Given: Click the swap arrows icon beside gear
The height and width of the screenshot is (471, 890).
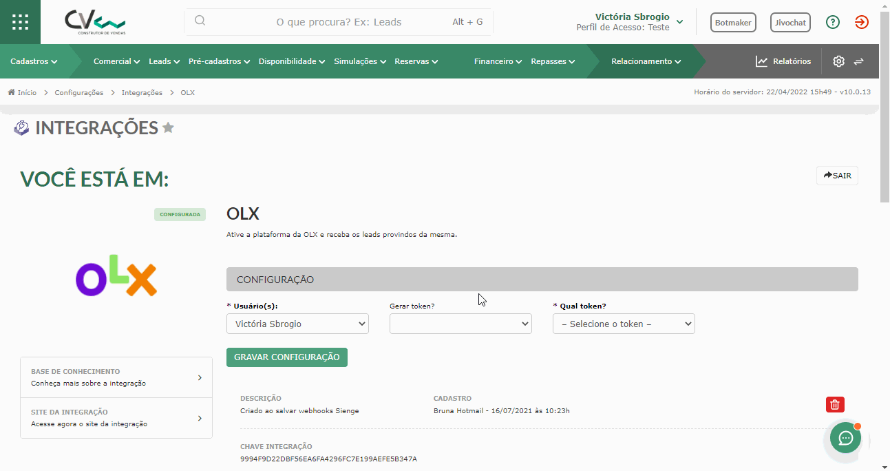Looking at the screenshot, I should (858, 61).
